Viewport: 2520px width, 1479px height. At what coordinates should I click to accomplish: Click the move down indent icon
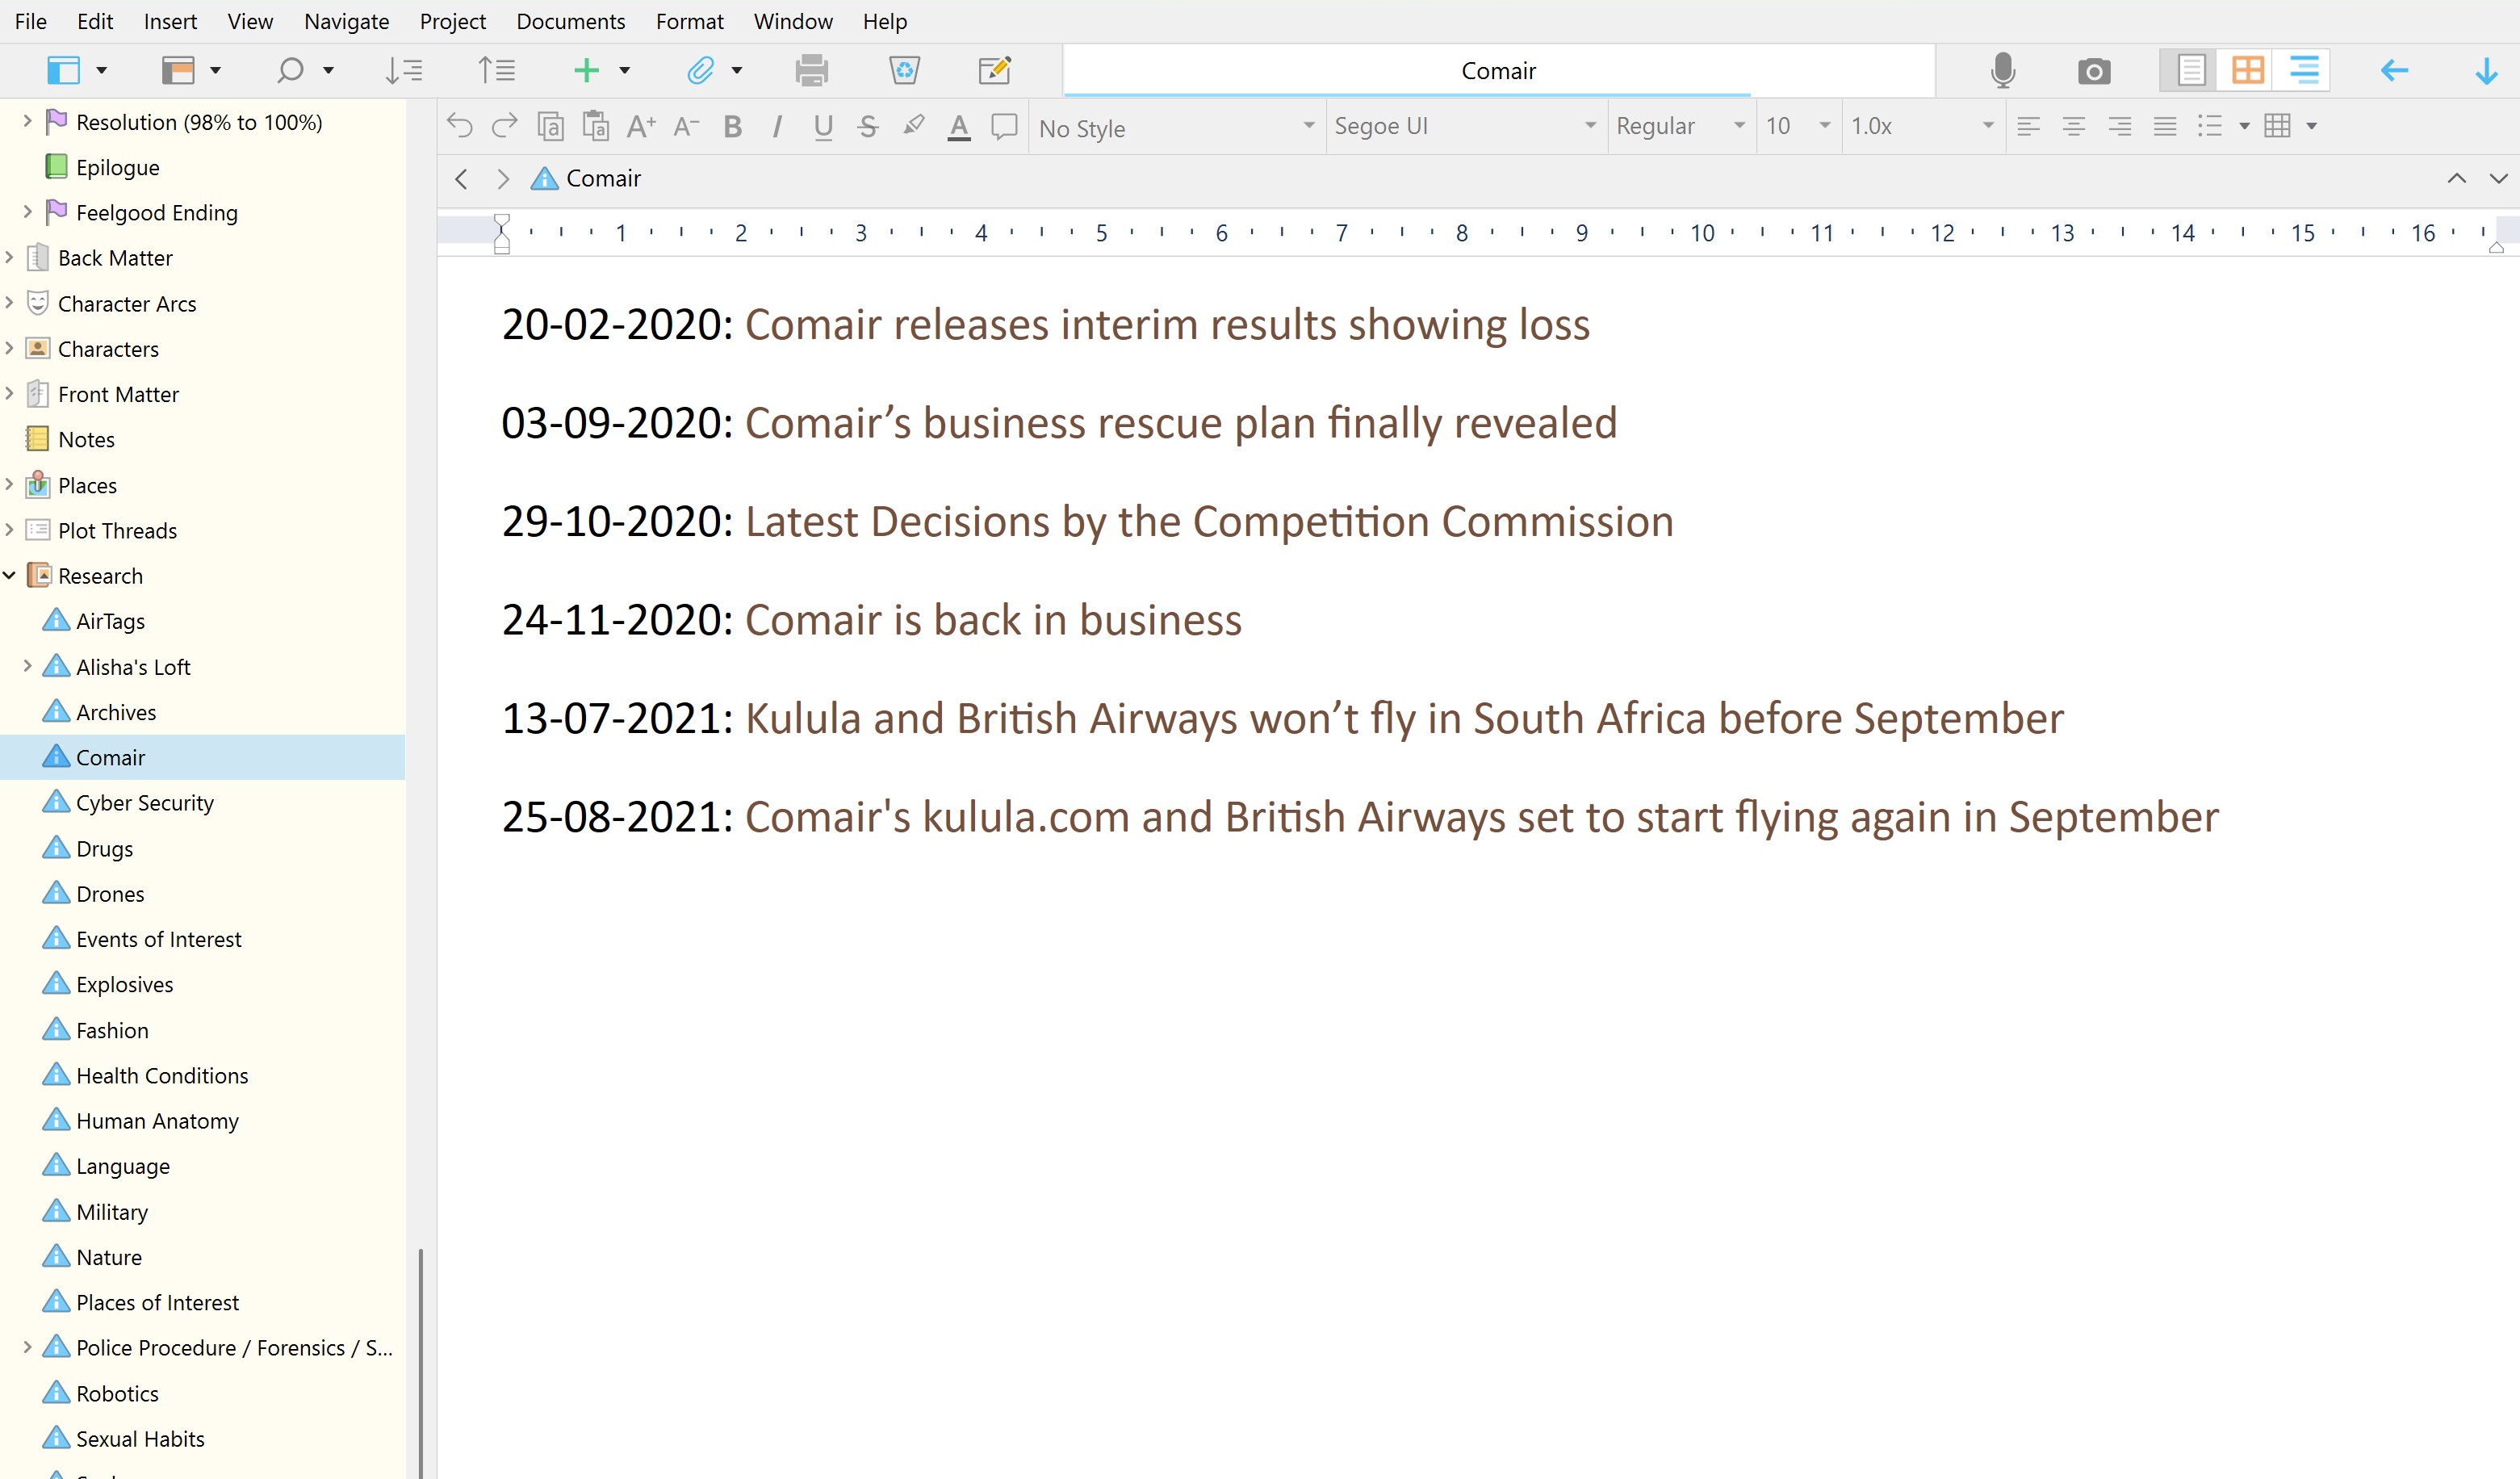click(x=404, y=70)
